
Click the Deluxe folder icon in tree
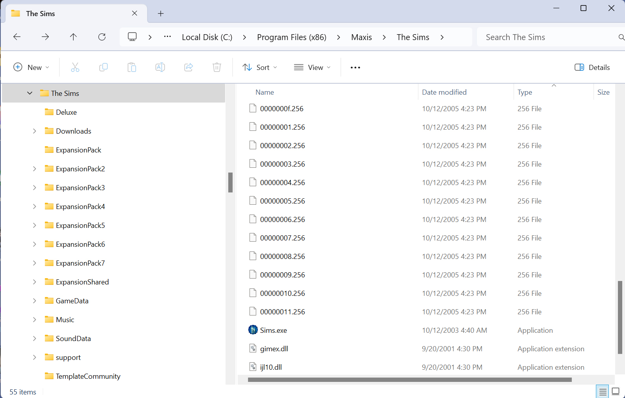(x=49, y=112)
